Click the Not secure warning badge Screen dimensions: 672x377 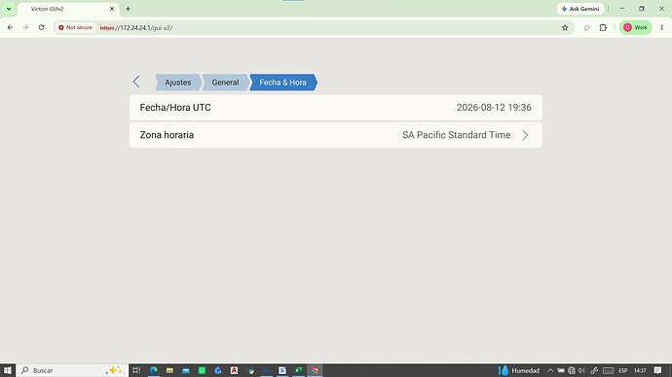(x=75, y=27)
